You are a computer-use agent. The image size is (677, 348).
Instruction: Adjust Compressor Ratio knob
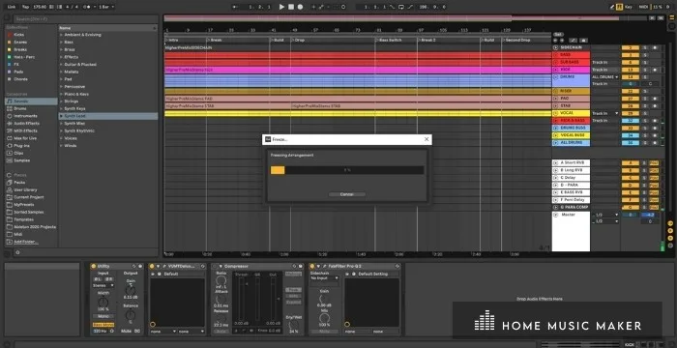pyautogui.click(x=221, y=280)
